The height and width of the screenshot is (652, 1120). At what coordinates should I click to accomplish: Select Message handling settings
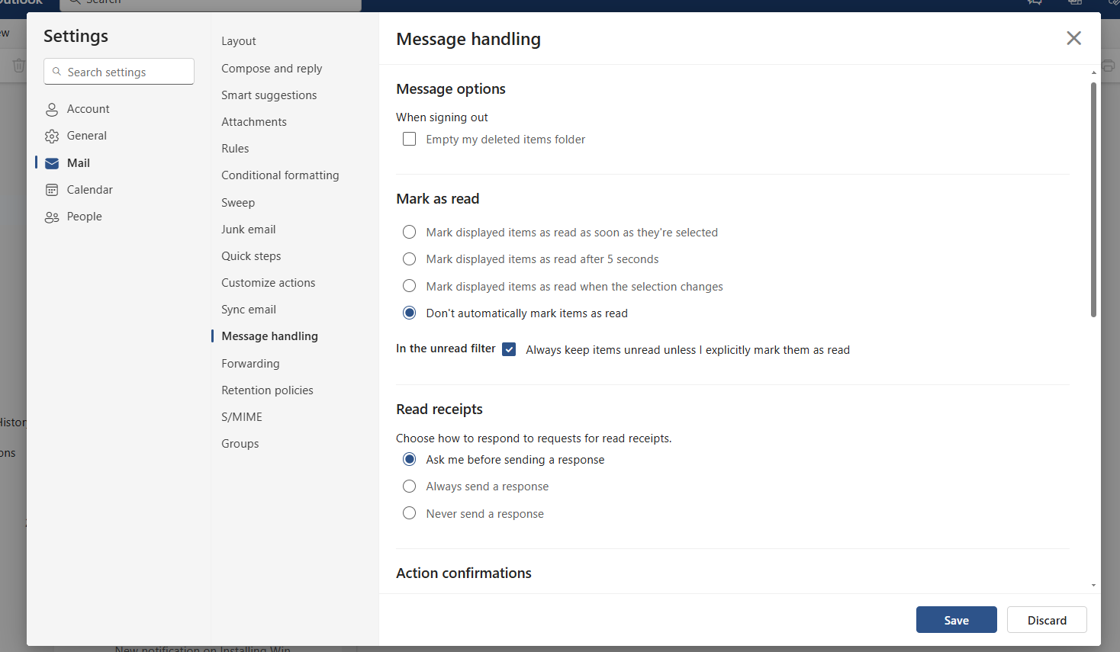tap(269, 336)
